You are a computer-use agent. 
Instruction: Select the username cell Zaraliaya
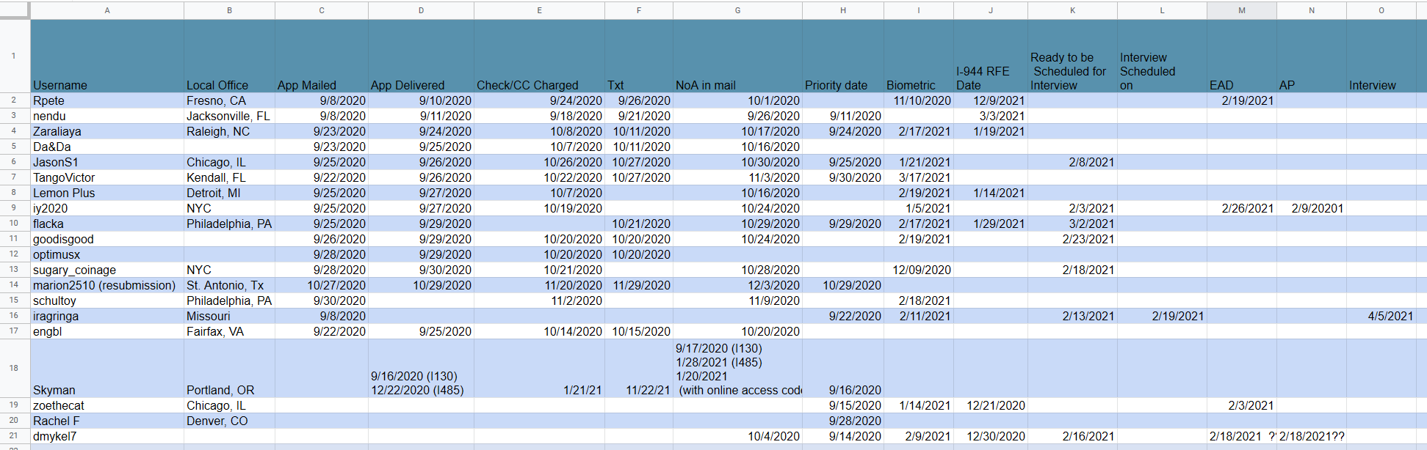tap(107, 131)
